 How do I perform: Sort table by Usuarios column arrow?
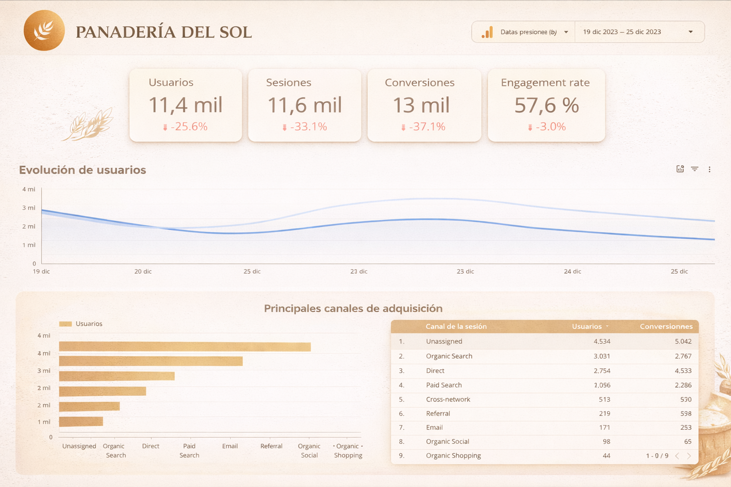point(607,327)
